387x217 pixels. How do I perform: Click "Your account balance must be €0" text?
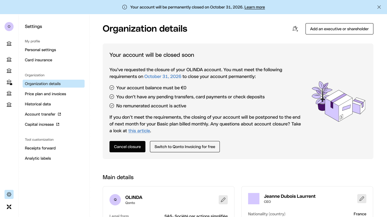[x=151, y=88]
